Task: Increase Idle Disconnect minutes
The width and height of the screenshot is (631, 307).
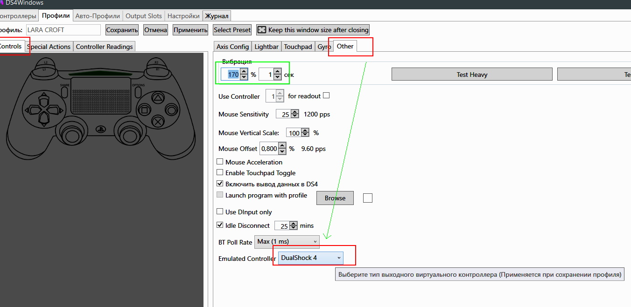Action: coord(293,223)
